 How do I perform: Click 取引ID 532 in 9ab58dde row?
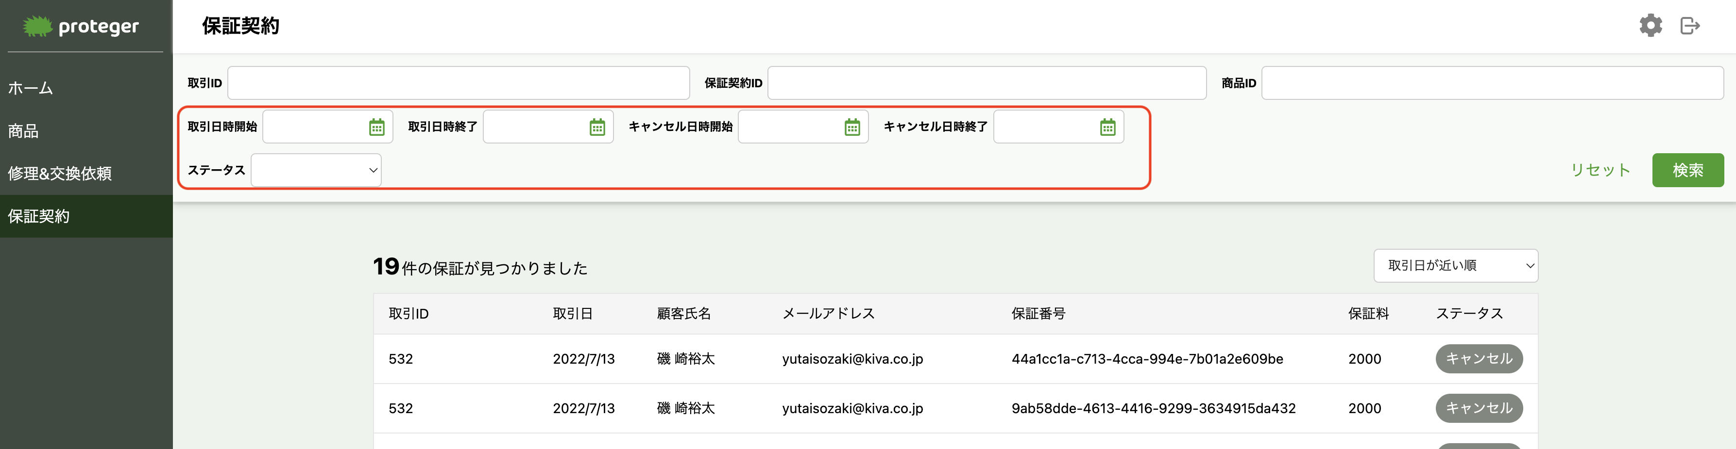point(400,409)
